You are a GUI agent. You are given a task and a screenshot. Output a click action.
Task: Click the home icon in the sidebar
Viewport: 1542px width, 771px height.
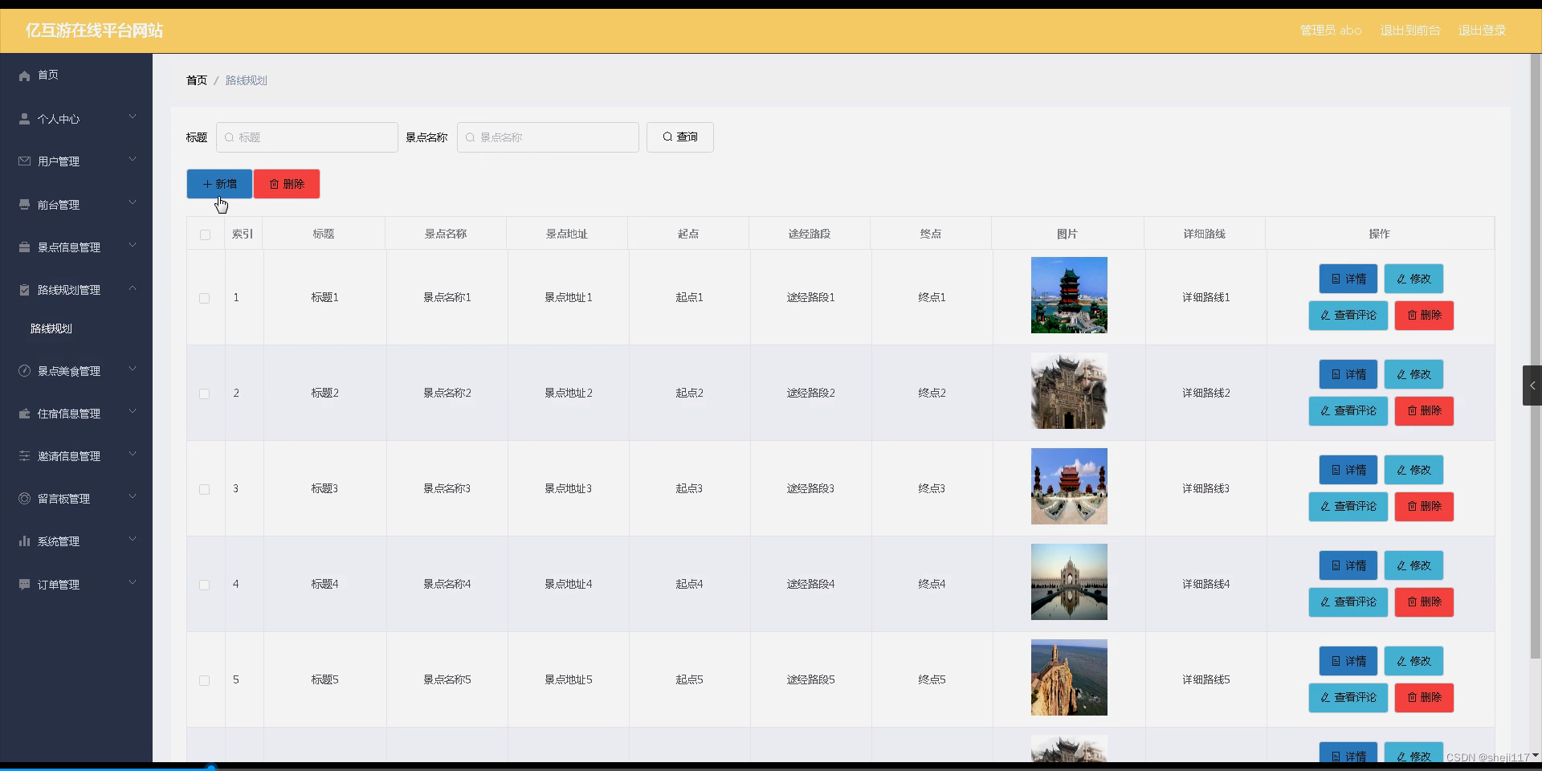[x=24, y=75]
